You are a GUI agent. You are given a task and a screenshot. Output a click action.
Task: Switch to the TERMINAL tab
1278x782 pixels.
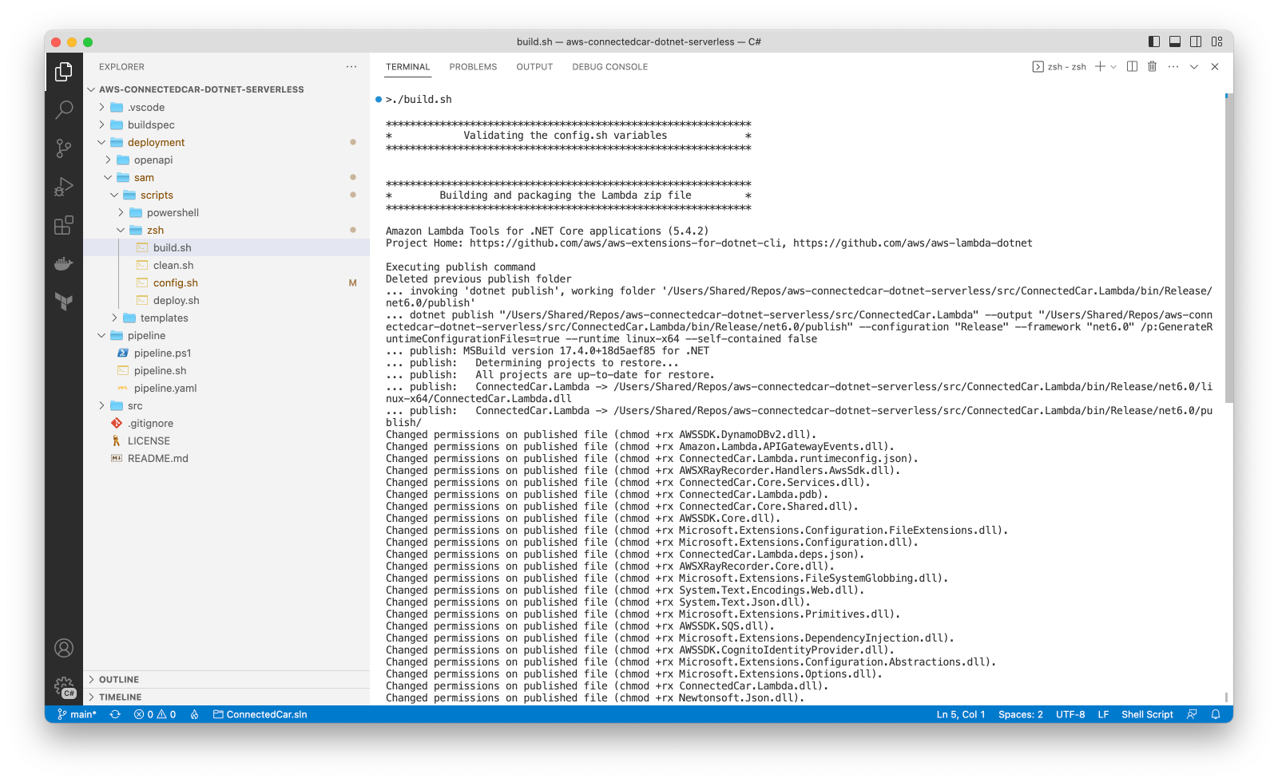pos(407,67)
